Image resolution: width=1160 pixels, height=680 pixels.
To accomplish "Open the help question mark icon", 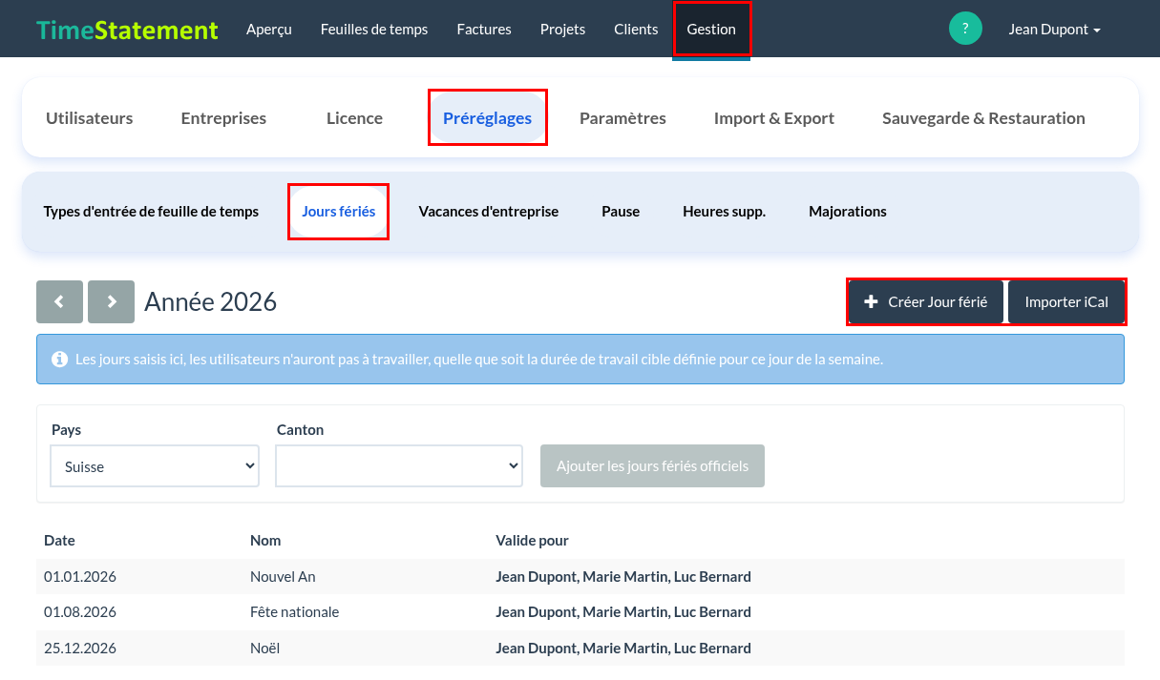I will pos(965,29).
